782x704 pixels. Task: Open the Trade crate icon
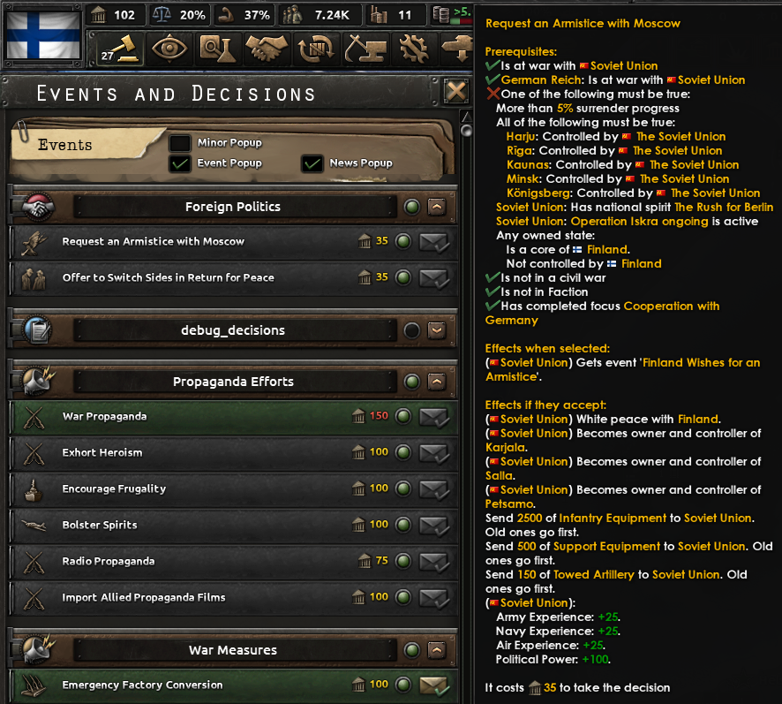coord(316,49)
